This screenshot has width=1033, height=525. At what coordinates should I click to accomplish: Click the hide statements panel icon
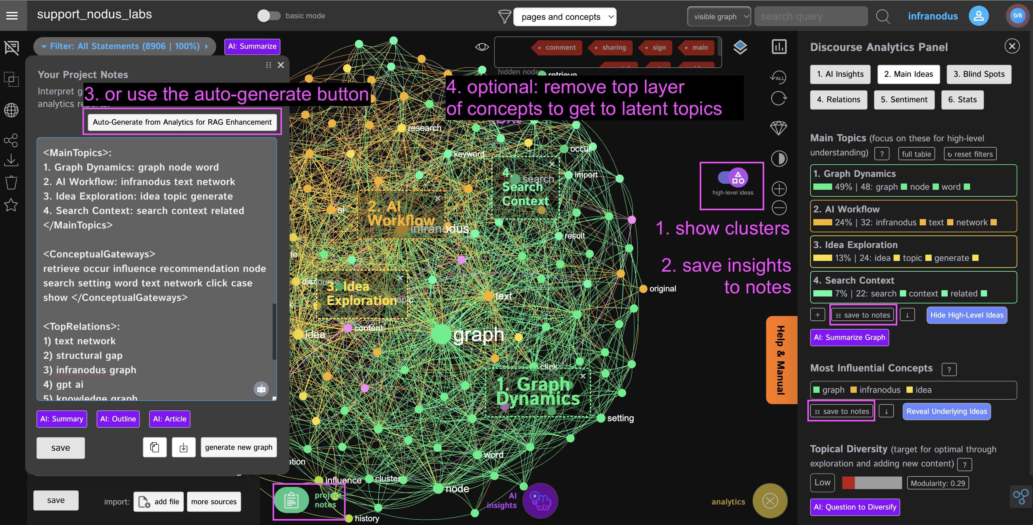click(12, 48)
